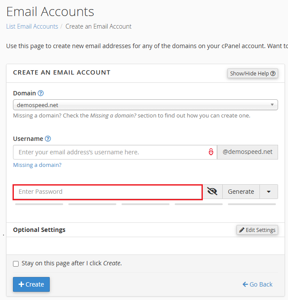Viewport: 288px width, 300px height.
Task: Expand the arrow menu beside Generate
Action: pyautogui.click(x=269, y=192)
